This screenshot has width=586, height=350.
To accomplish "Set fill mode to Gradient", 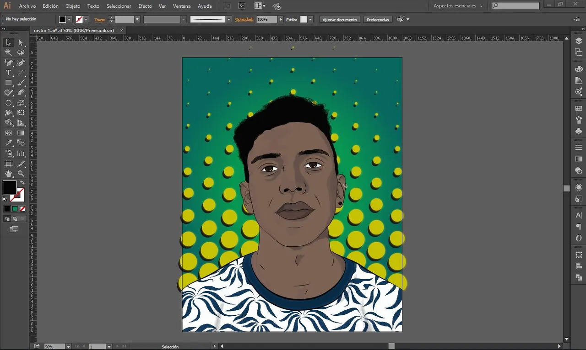I will (x=15, y=209).
